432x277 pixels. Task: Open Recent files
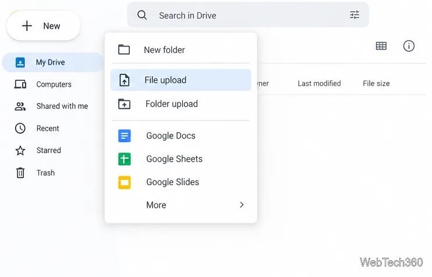[x=53, y=128]
